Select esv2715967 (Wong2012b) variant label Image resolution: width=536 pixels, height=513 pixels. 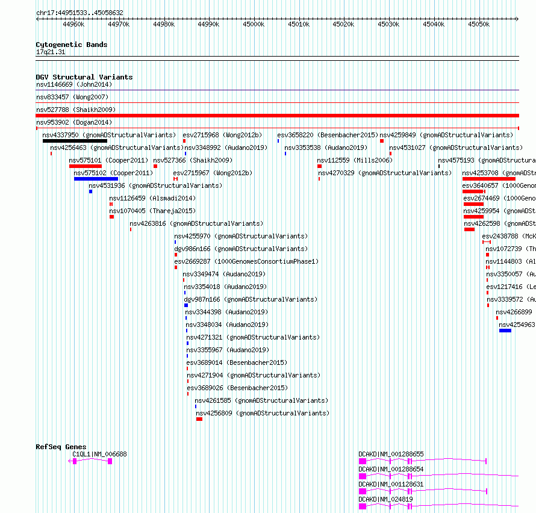point(213,173)
